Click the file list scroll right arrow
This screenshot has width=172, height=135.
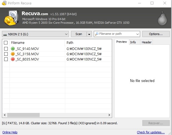point(109,115)
